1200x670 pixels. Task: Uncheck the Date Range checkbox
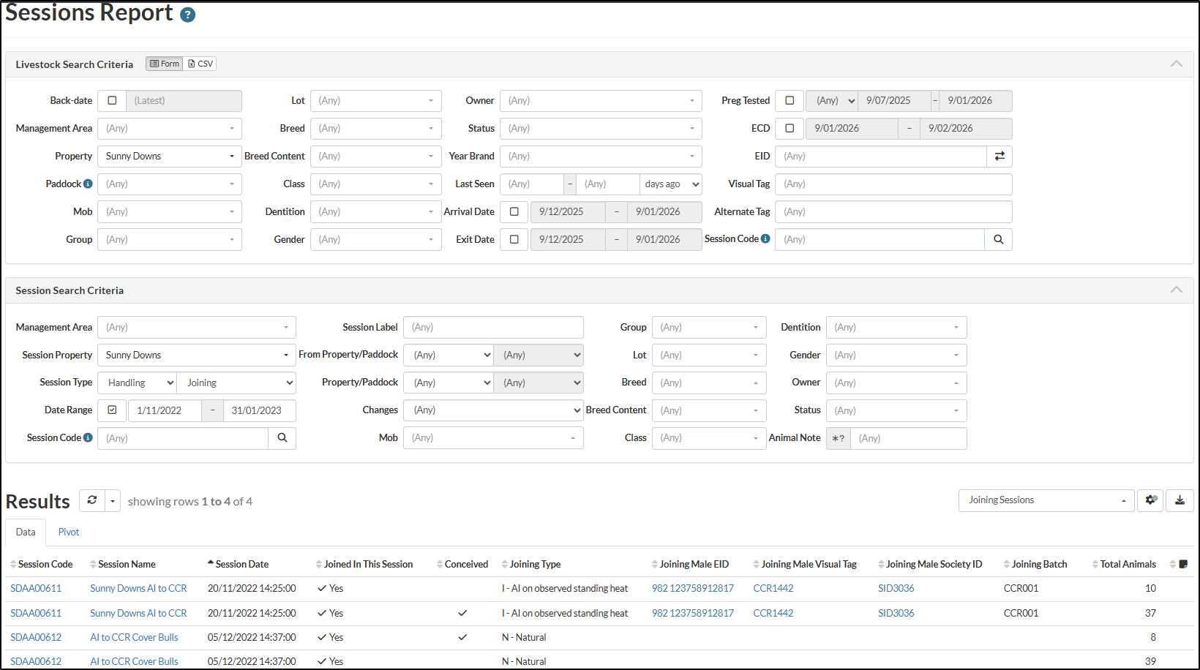(x=112, y=410)
